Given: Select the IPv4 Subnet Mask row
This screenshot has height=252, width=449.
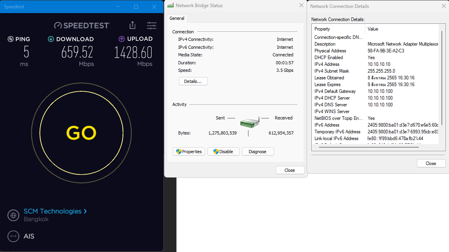Looking at the screenshot, I should [x=375, y=71].
